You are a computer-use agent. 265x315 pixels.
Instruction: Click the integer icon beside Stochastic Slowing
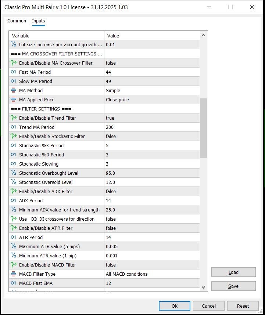[x=14, y=164]
